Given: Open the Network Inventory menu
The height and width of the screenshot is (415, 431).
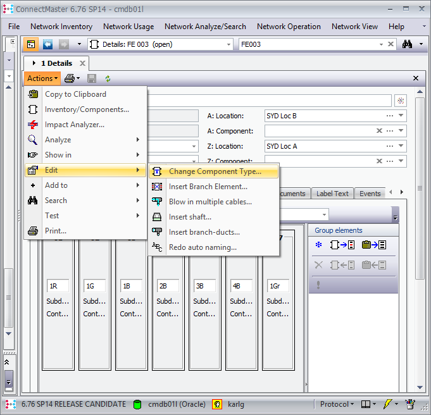Looking at the screenshot, I should [61, 27].
